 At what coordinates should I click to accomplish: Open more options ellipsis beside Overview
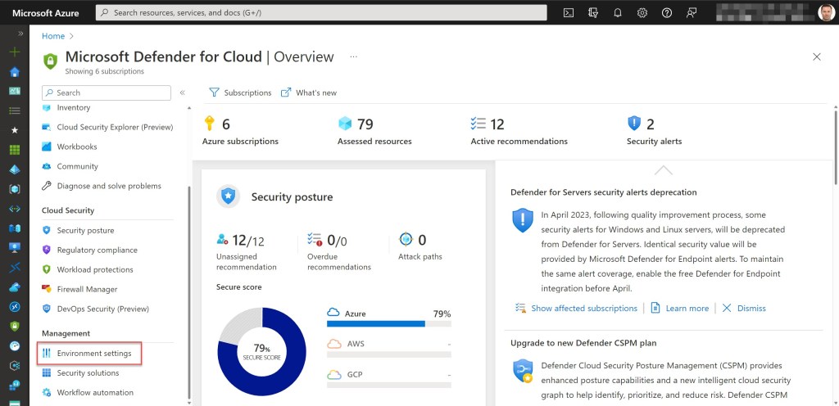pyautogui.click(x=354, y=57)
